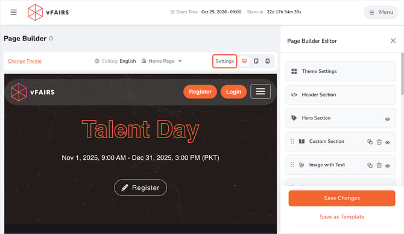Click the home icon beside Home Page

point(144,61)
